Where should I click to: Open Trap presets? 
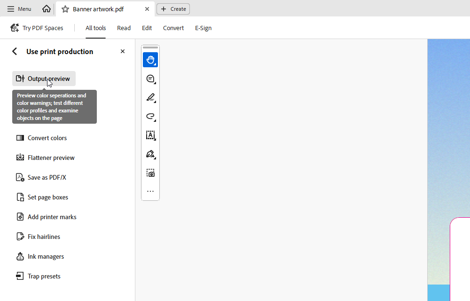[x=38, y=277]
